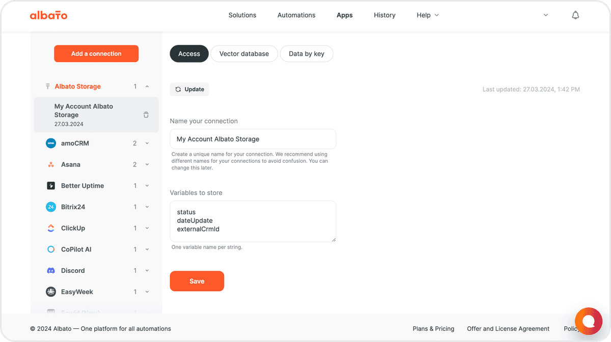
Task: Expand the Asana connections list
Action: coord(147,165)
